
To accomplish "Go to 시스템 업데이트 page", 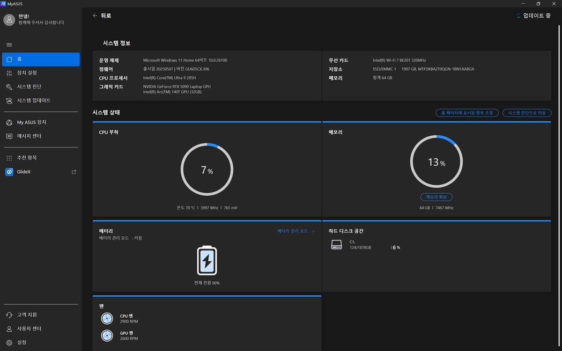I will tap(41, 101).
